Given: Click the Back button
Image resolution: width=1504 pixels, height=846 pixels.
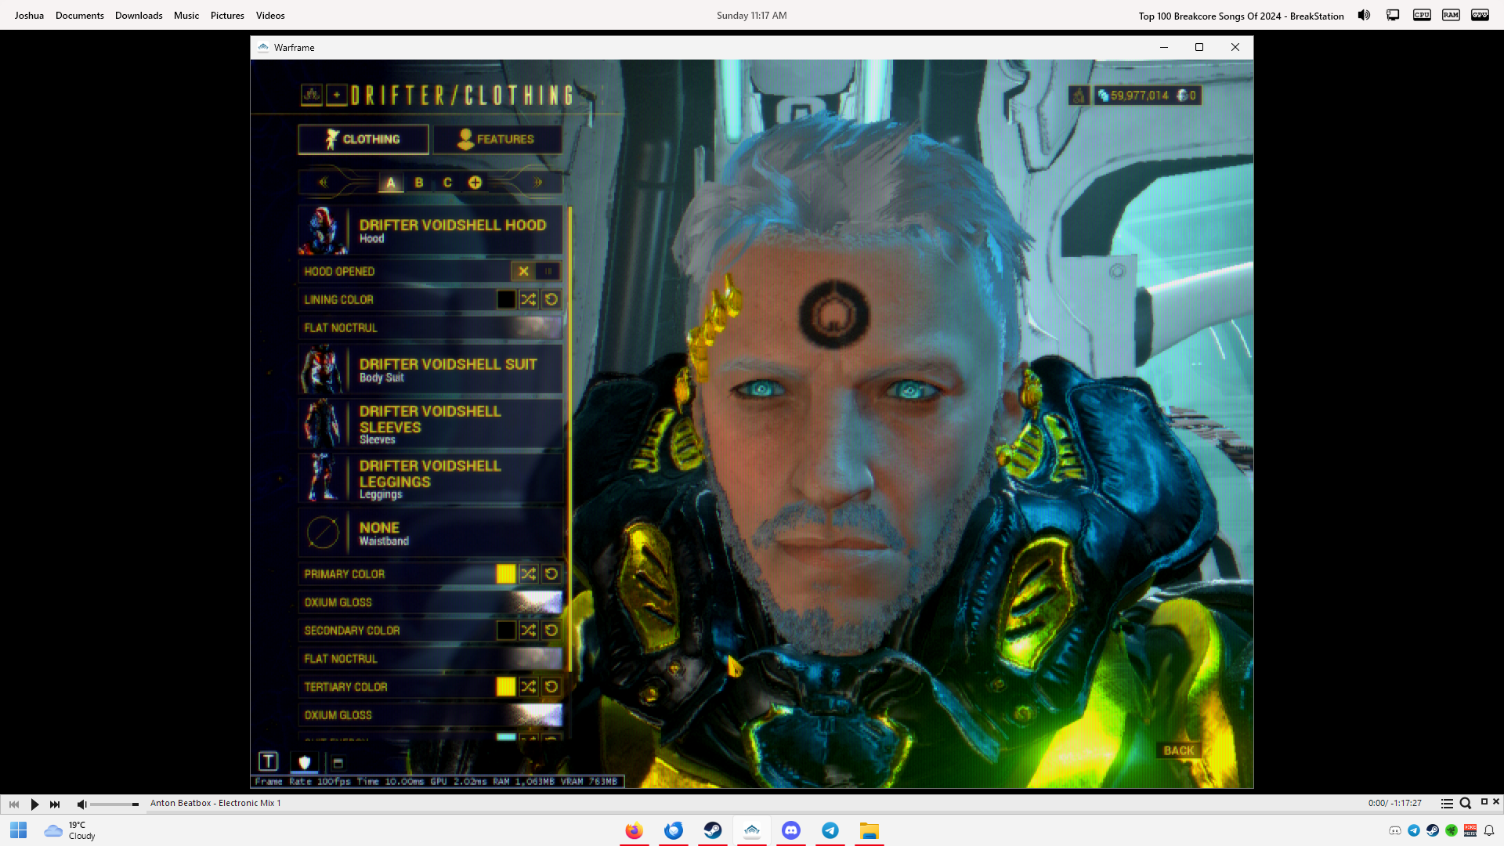Looking at the screenshot, I should 1179,750.
